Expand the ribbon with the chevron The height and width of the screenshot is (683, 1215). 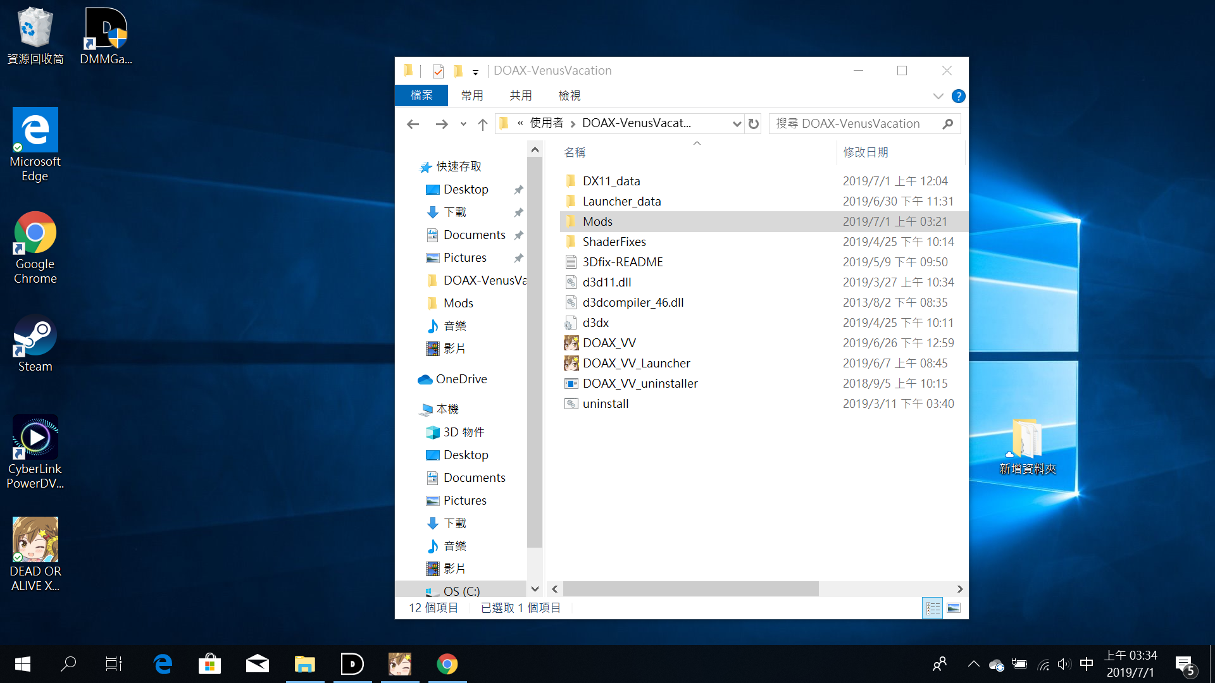[x=938, y=96]
